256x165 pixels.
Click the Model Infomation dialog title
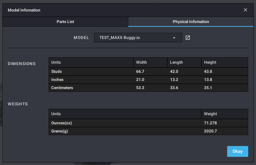(24, 10)
